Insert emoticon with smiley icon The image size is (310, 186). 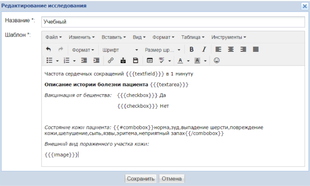pos(217,60)
